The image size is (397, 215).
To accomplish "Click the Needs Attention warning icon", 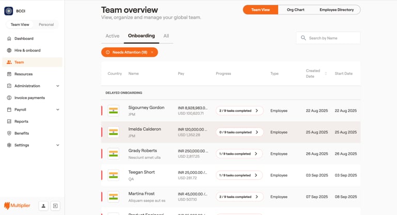I will click(x=108, y=52).
